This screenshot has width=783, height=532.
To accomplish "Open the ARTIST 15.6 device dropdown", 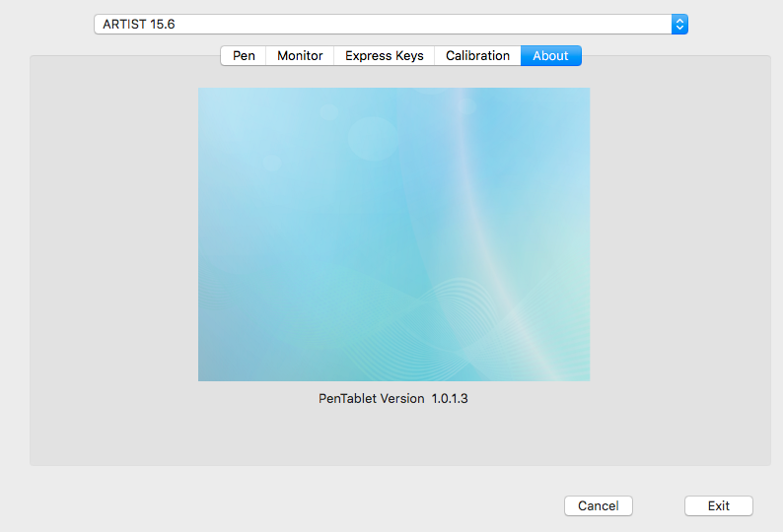I will 391,25.
